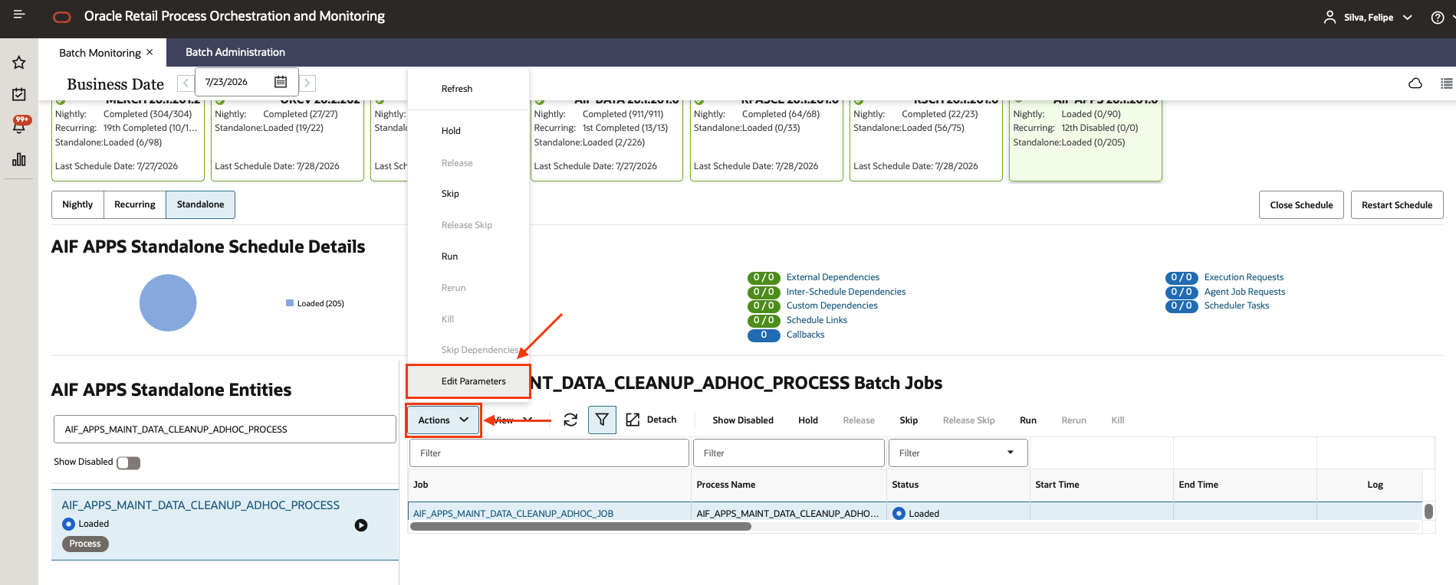Run the AIF_APPS_MAINT_DATA_CLEANUP_ADHOC_PROCESS play icon
This screenshot has height=585, width=1456.
coord(361,525)
